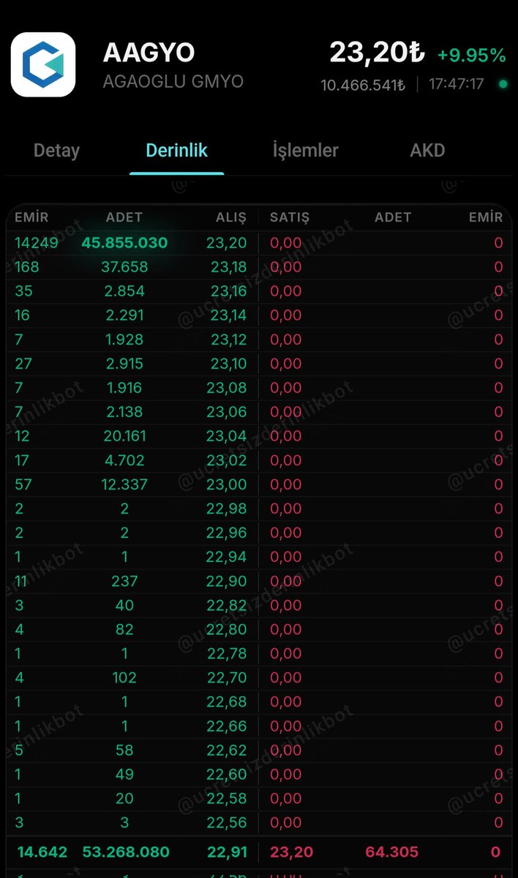This screenshot has width=518, height=878.
Task: Tap quantity 2.291 in 23,14 row
Action: 124,315
